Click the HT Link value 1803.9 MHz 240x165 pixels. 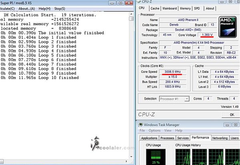click(x=173, y=87)
